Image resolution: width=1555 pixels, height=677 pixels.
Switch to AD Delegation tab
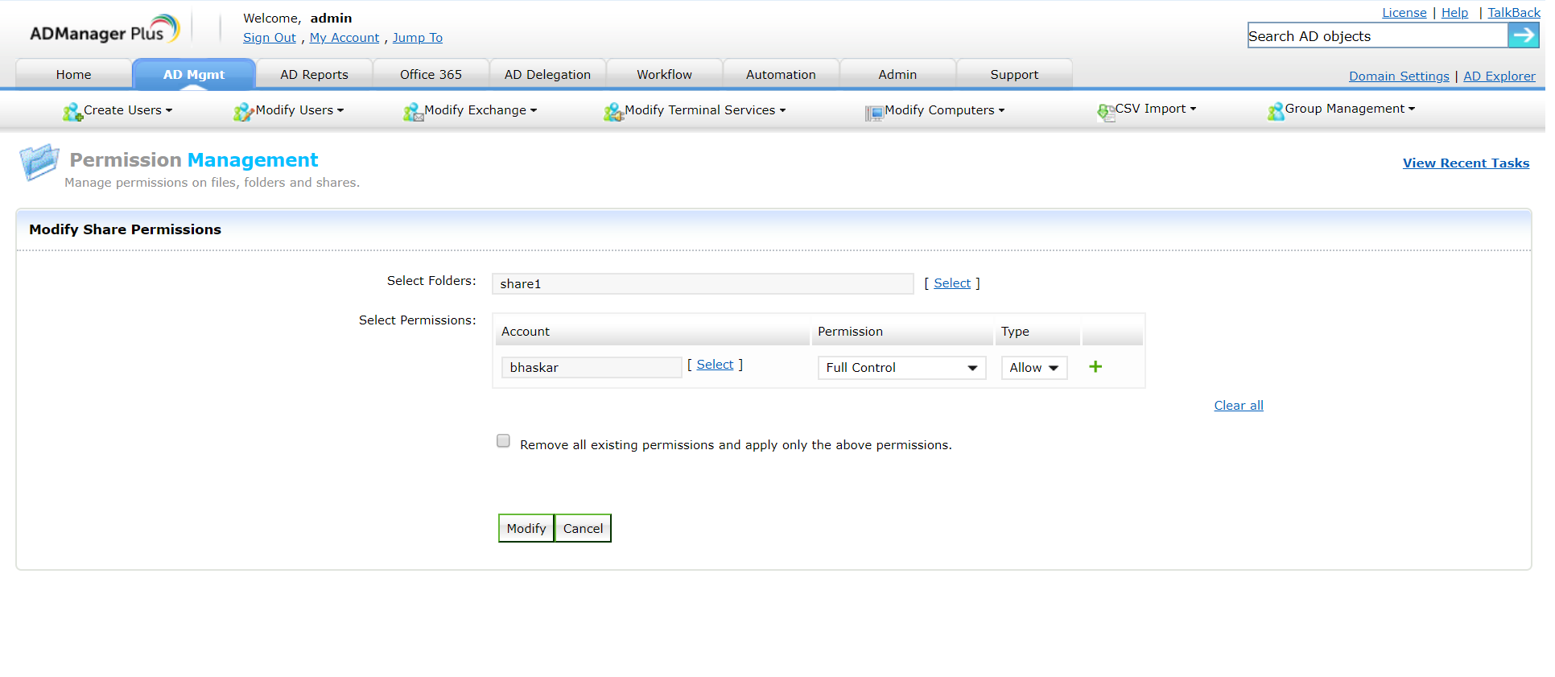[547, 74]
